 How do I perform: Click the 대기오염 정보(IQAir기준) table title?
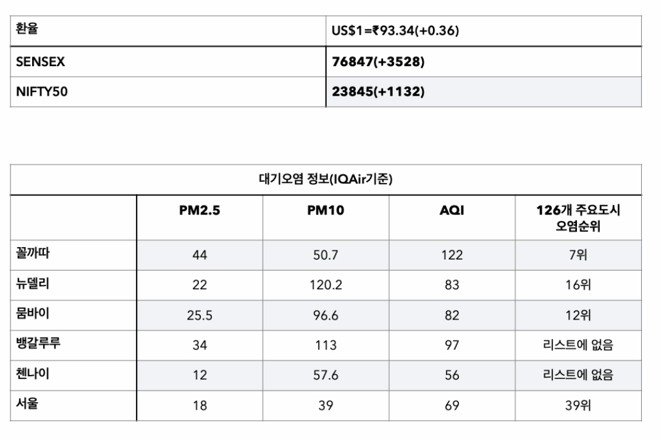[326, 179]
